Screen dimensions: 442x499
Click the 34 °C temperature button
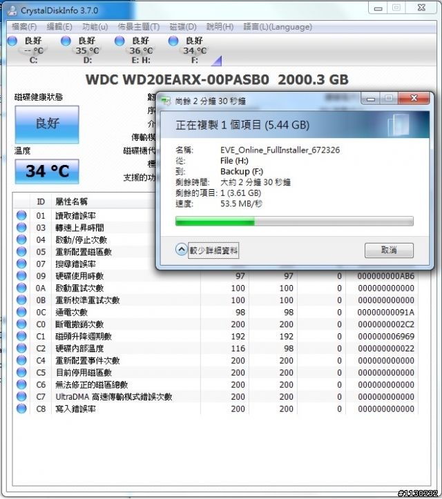point(47,172)
